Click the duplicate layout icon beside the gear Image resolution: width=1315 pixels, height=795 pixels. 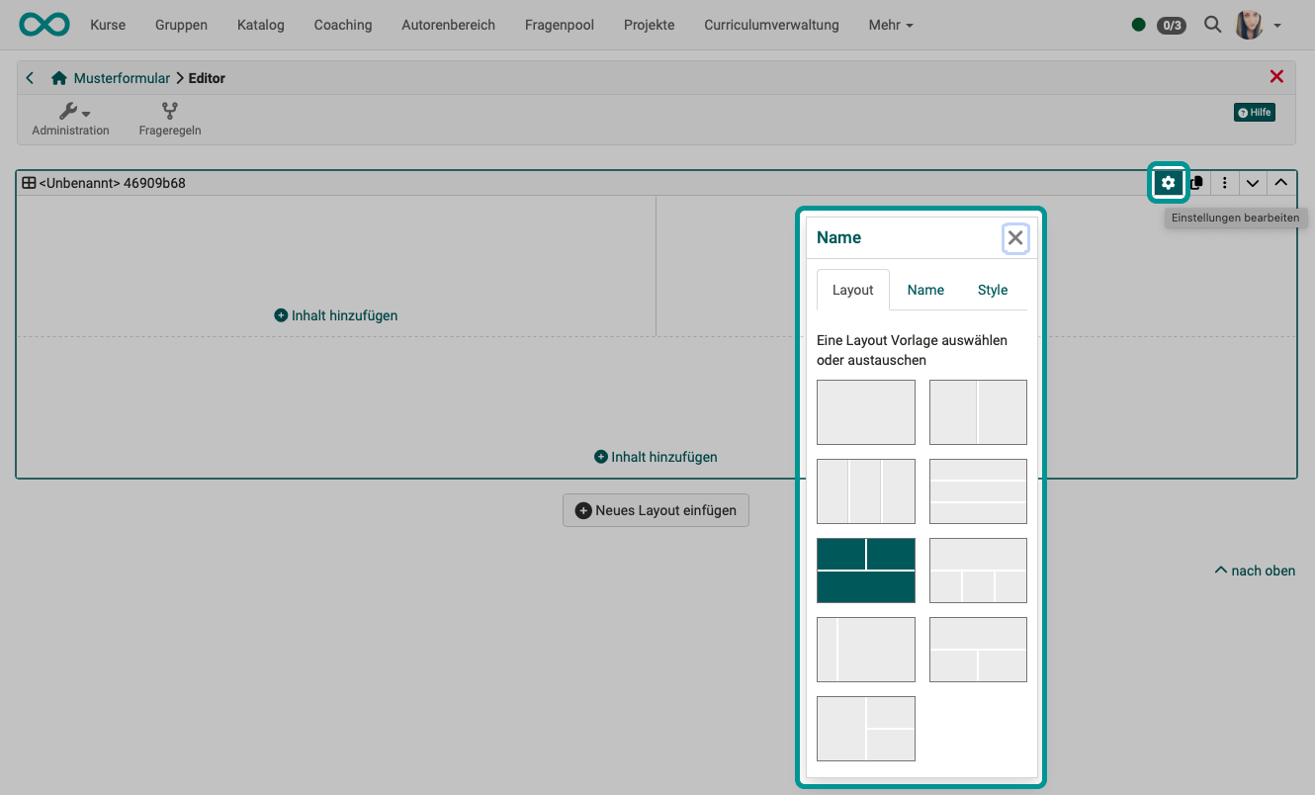click(1196, 182)
